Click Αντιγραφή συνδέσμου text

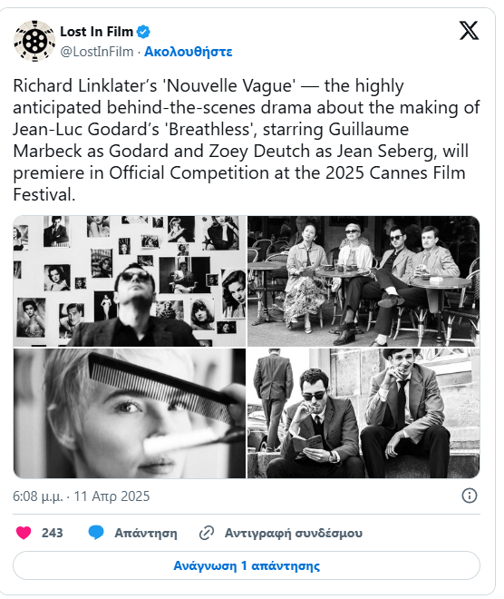point(294,533)
